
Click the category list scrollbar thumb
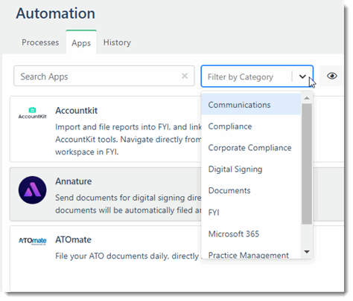coord(307,164)
